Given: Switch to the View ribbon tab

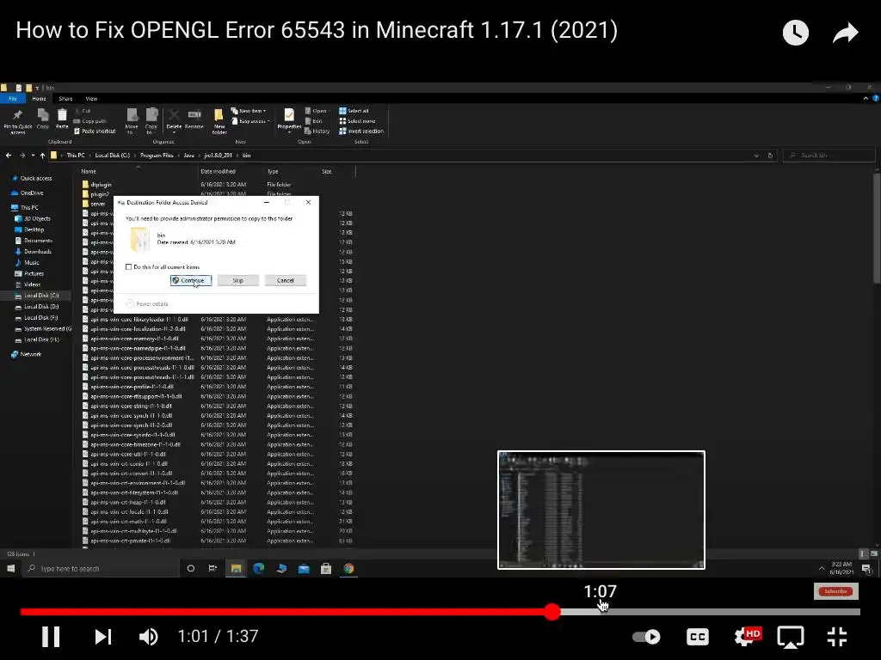Looking at the screenshot, I should [x=91, y=98].
